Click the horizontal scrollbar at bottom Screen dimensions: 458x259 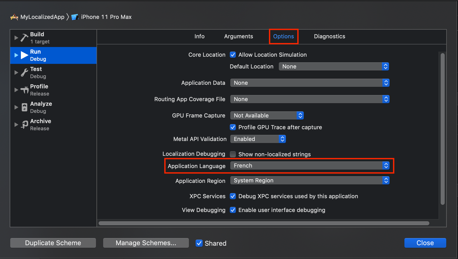pos(264,223)
